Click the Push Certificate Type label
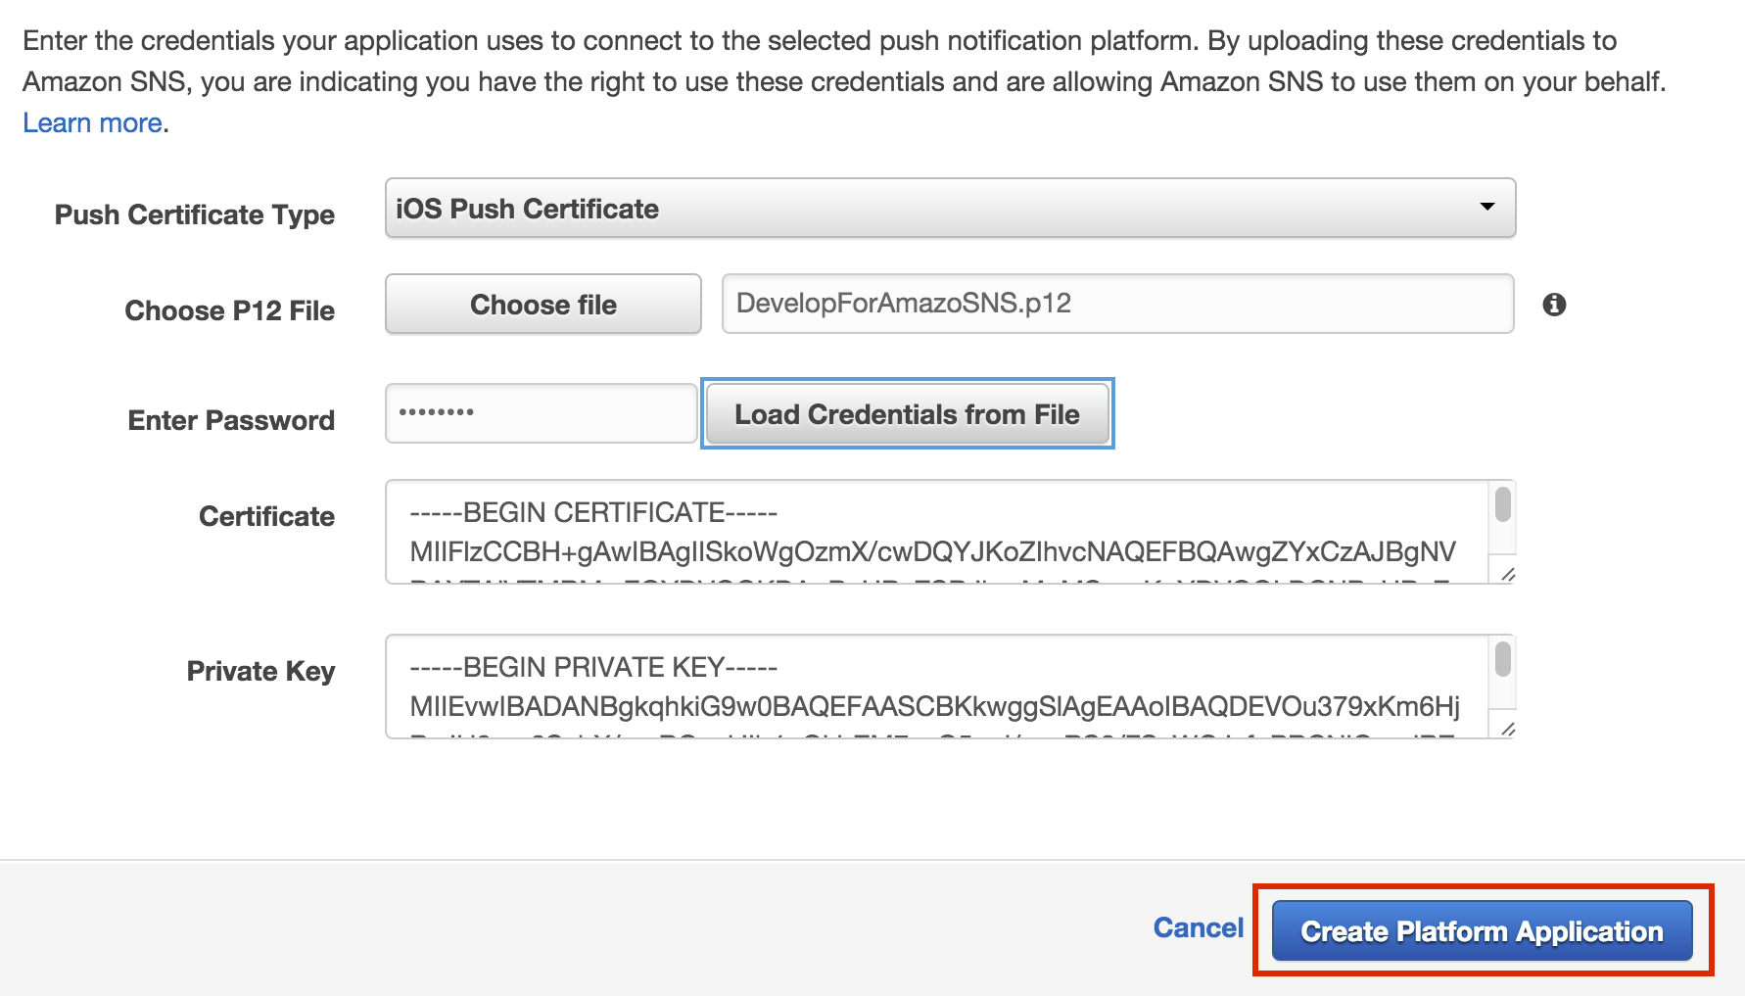 pos(194,214)
